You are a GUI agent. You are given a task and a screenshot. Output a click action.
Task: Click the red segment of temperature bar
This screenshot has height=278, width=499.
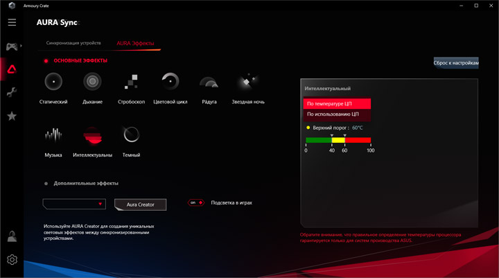[x=358, y=140]
